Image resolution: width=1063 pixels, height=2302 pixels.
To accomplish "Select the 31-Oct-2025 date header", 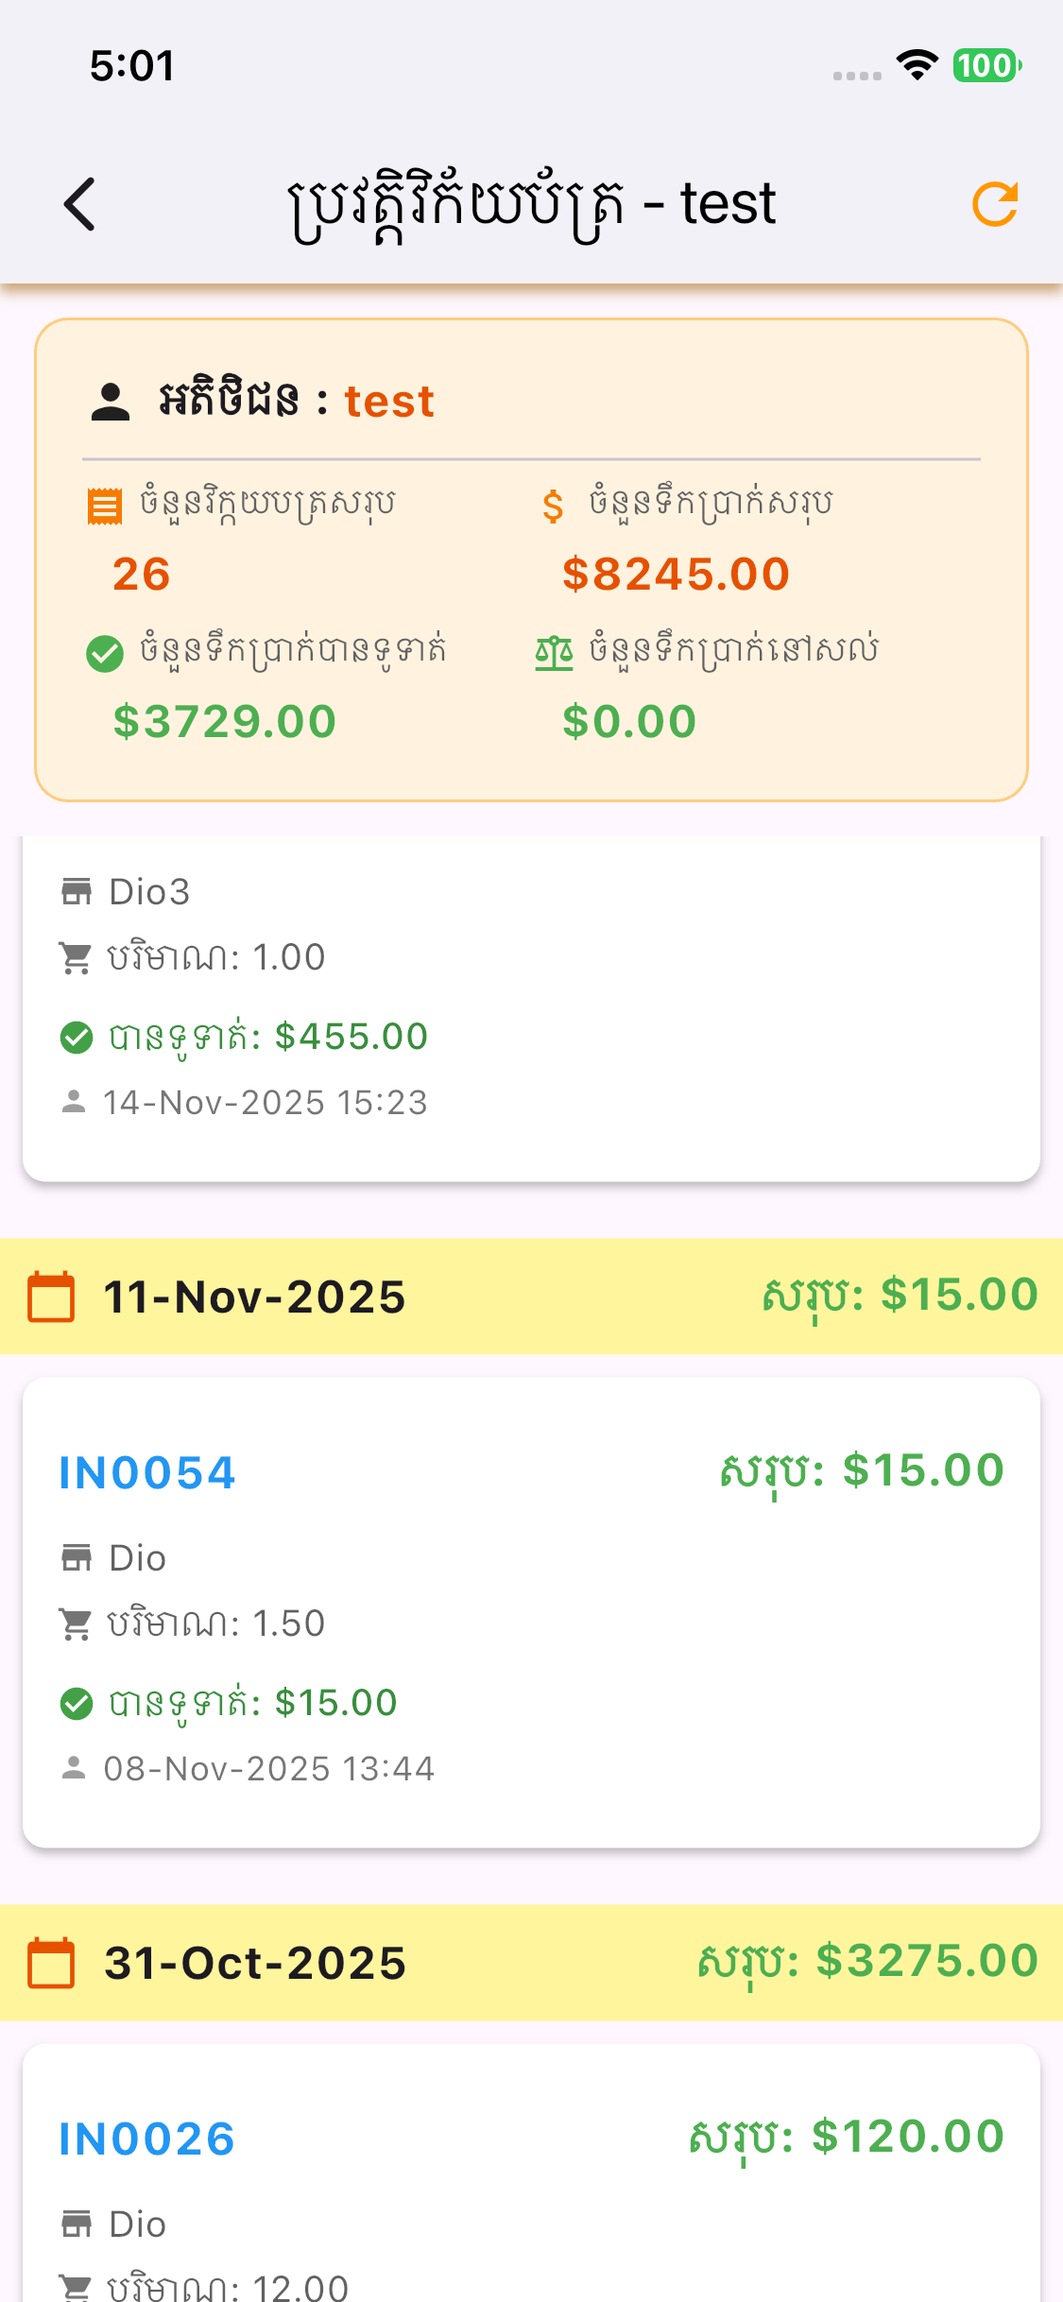I will click(255, 1963).
